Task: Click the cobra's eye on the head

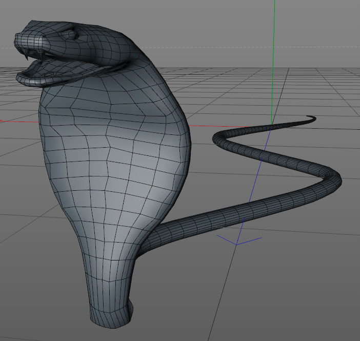Action: point(72,35)
